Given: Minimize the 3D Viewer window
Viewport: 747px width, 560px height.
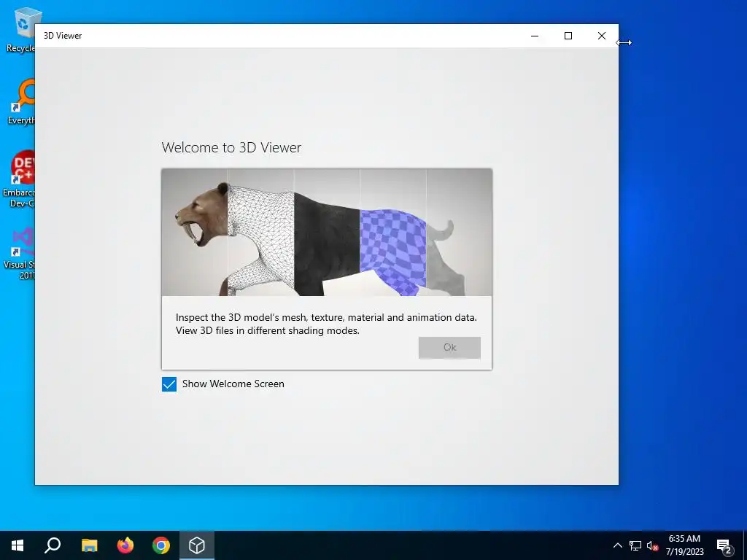Looking at the screenshot, I should 535,36.
